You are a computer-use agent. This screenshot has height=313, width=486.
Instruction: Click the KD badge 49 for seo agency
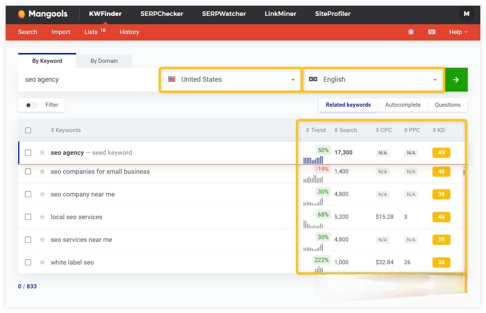click(x=441, y=153)
